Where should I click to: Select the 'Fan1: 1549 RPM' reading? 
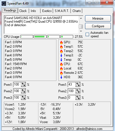[x=16, y=64]
